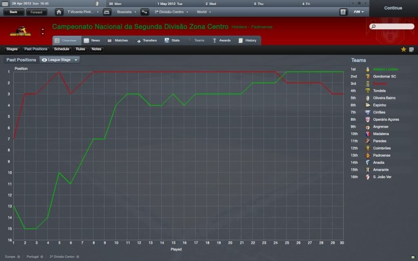Open the FM menu dropdown
The width and height of the screenshot is (418, 261).
click(359, 12)
